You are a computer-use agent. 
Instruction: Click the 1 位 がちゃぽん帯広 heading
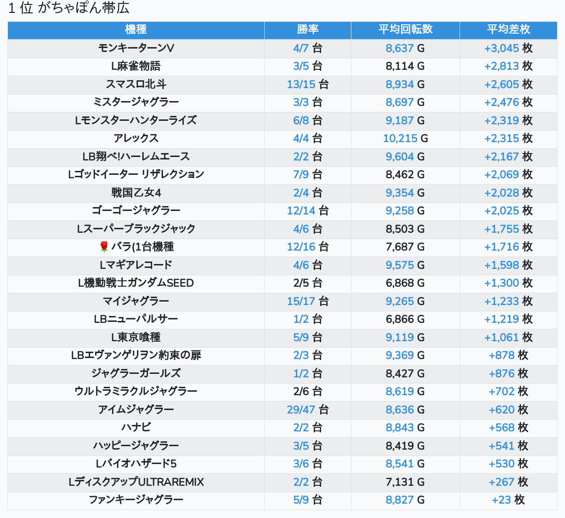[x=68, y=8]
